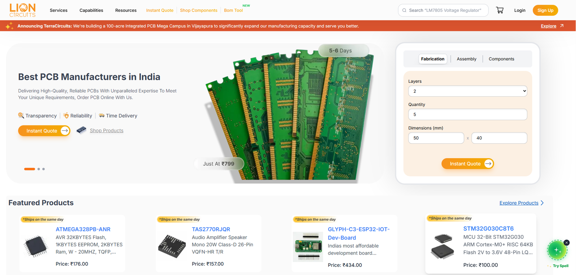Click the dimension height field showing 40

tap(499, 138)
